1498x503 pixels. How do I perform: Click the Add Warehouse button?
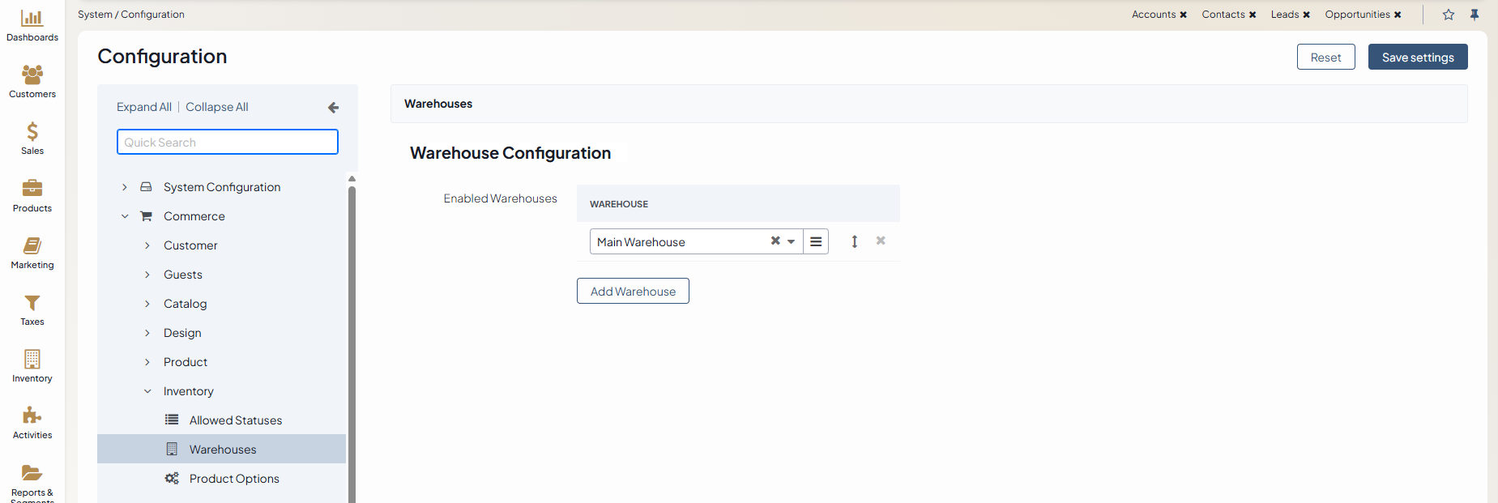[633, 292]
